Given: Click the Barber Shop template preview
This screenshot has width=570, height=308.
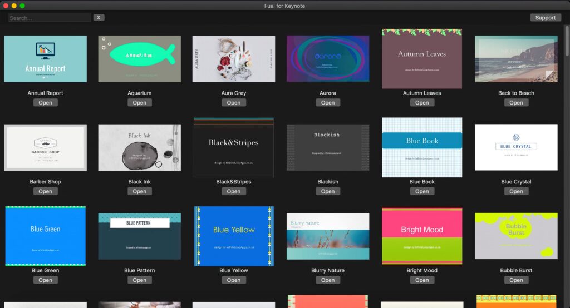Looking at the screenshot, I should click(45, 147).
